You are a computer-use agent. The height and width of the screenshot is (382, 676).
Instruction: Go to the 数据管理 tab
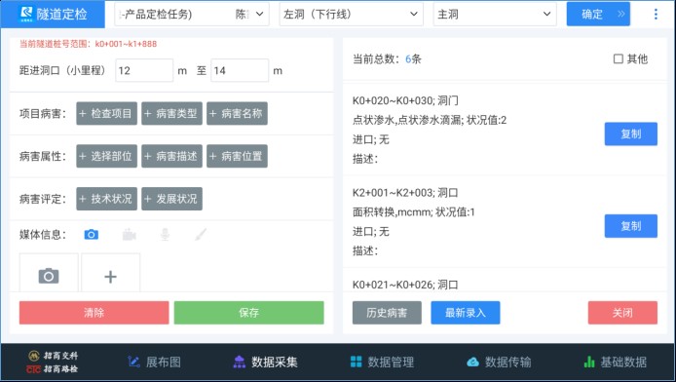point(382,362)
